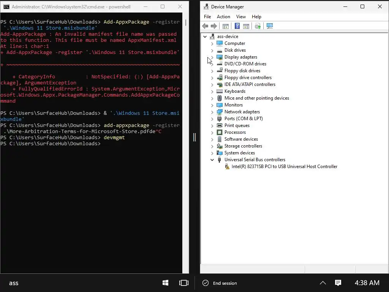Viewport: 389px width, 292px height.
Task: Collapse the Universal Serial Bus controllers node
Action: click(212, 160)
